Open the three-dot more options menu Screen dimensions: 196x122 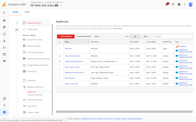click(x=185, y=4)
